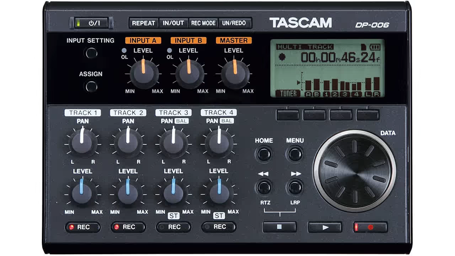The image size is (455, 256).
Task: Click the ST tag under Track 4
Action: pos(219,216)
